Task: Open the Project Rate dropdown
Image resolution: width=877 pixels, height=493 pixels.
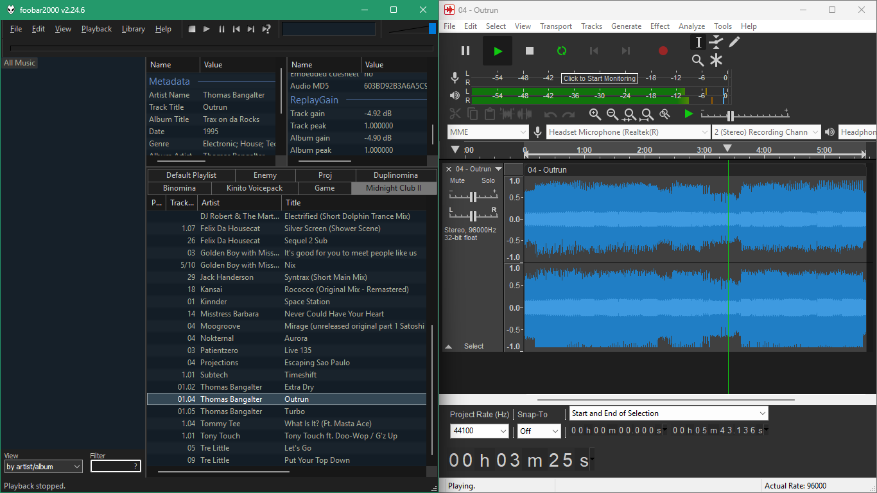Action: (479, 431)
